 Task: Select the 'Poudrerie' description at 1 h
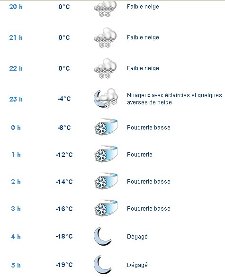140,155
